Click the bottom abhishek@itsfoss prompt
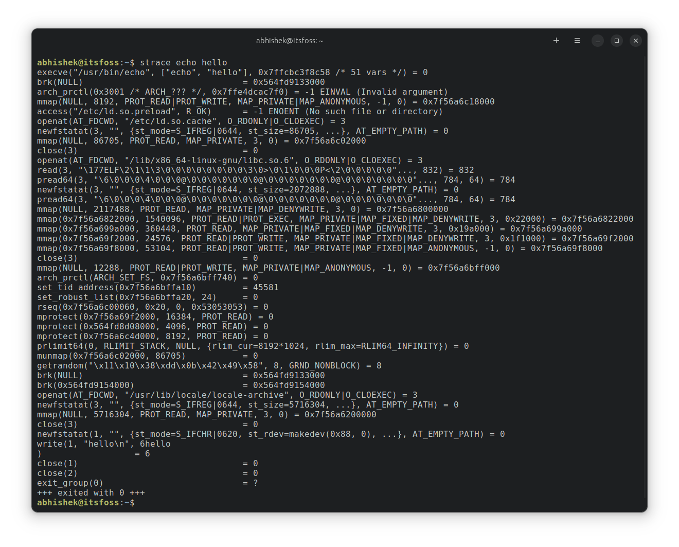Screen dimensions: 679x547 point(86,503)
